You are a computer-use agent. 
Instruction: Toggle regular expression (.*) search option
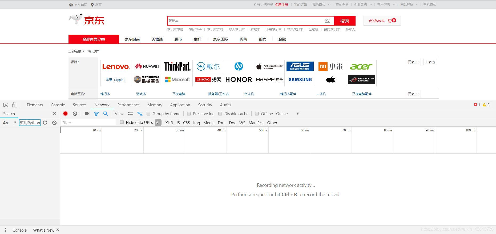point(14,123)
